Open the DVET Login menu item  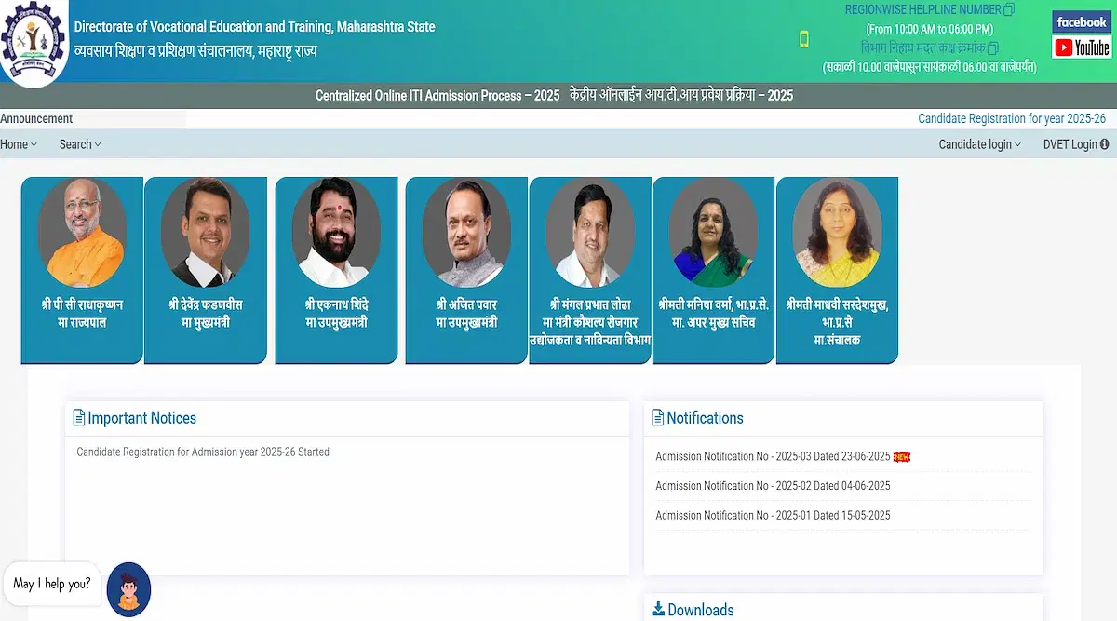[x=1076, y=144]
